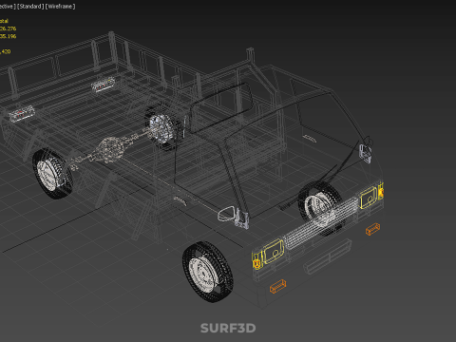Open the [Standard] viewport shading menu
The image size is (456, 342).
tap(30, 7)
